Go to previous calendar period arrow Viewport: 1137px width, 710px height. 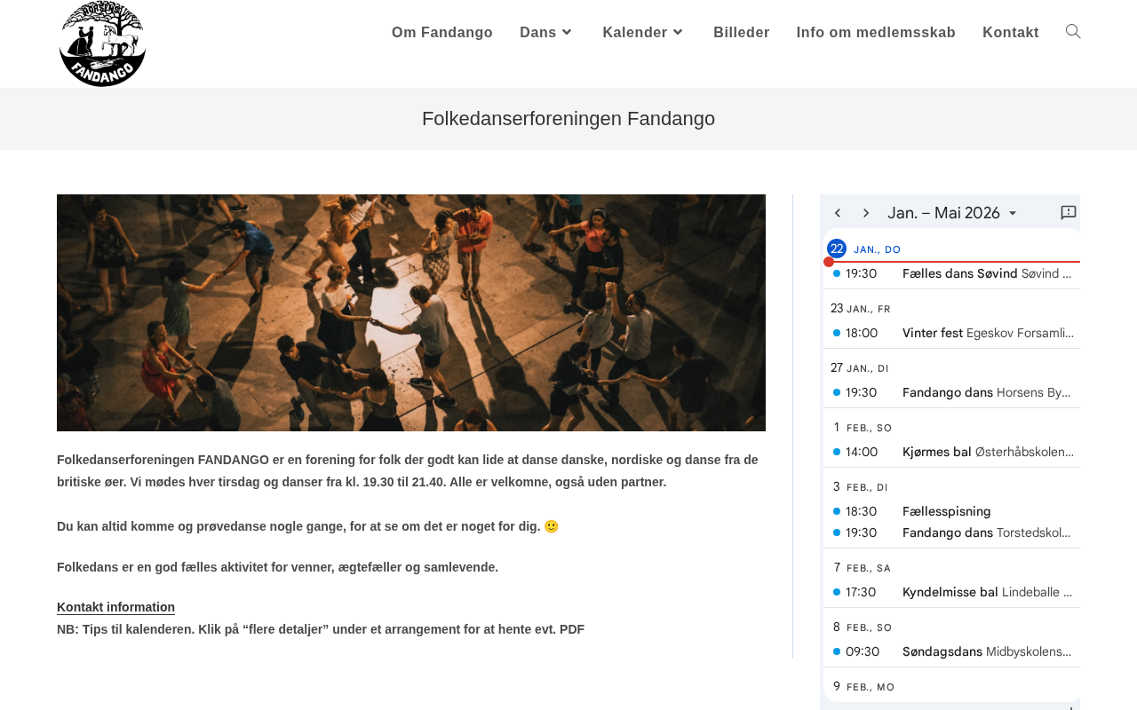pos(838,213)
